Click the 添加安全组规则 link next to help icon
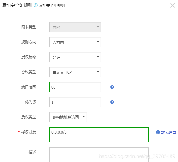Screen dimensions: 178x162 (x=52, y=5)
